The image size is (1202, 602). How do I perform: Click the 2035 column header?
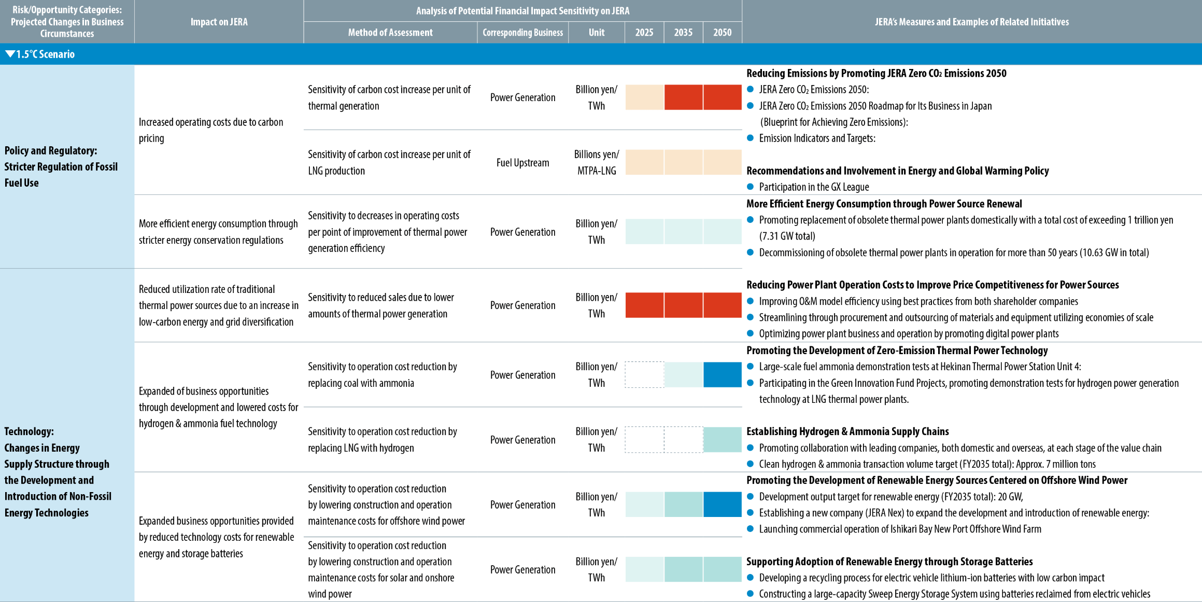(683, 32)
